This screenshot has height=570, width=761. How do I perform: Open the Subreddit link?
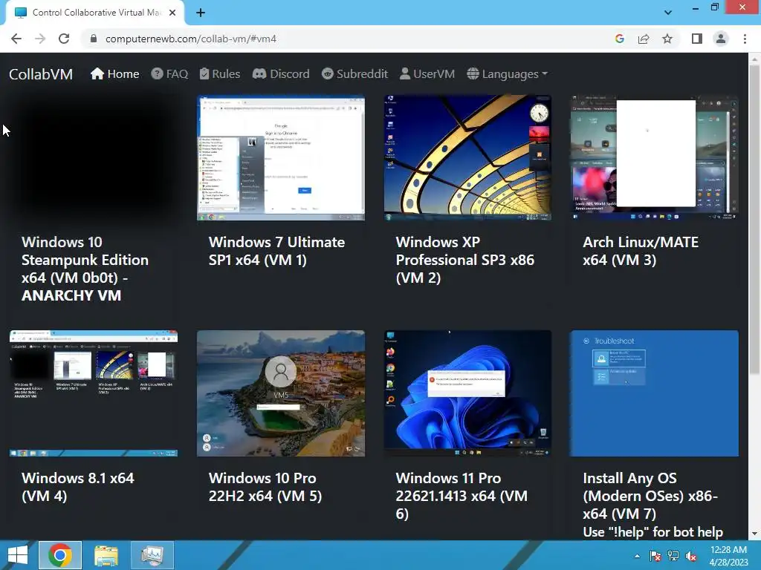[354, 74]
